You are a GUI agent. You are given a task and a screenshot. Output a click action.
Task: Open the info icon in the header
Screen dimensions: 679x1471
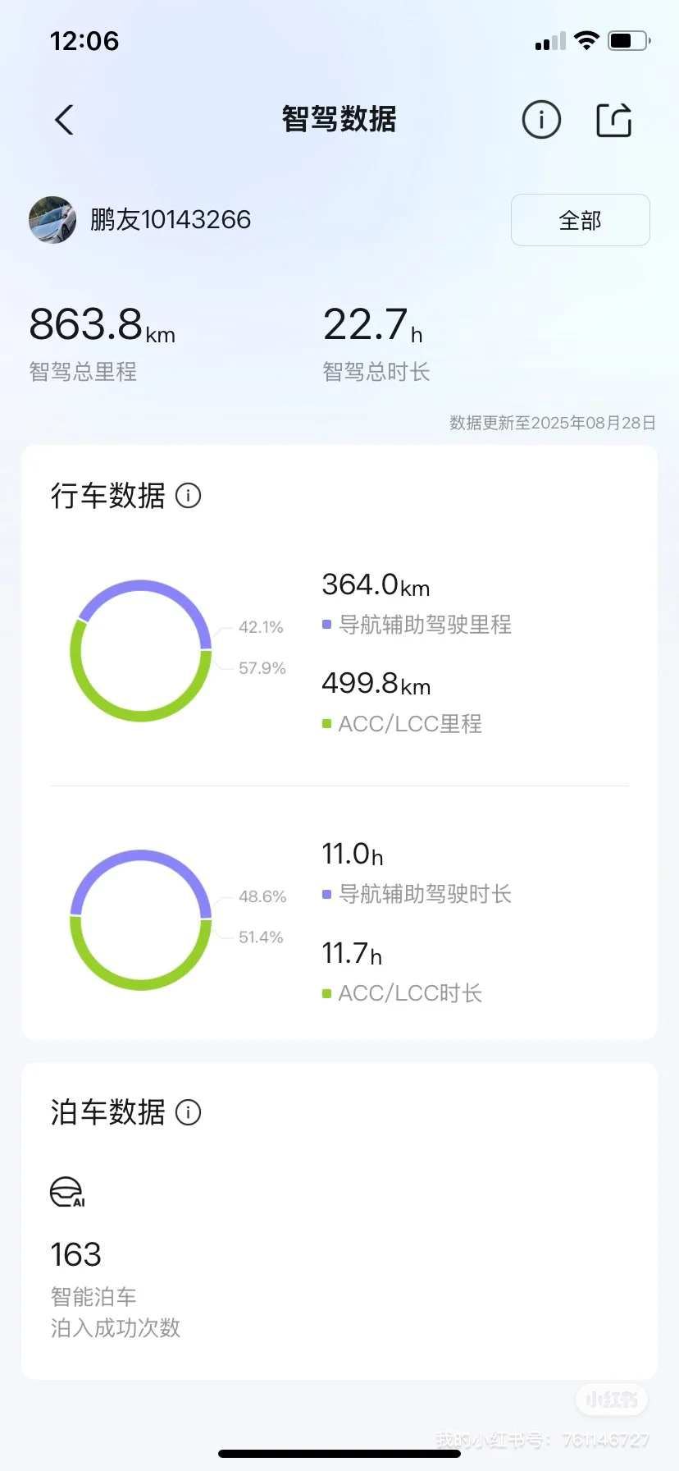541,120
